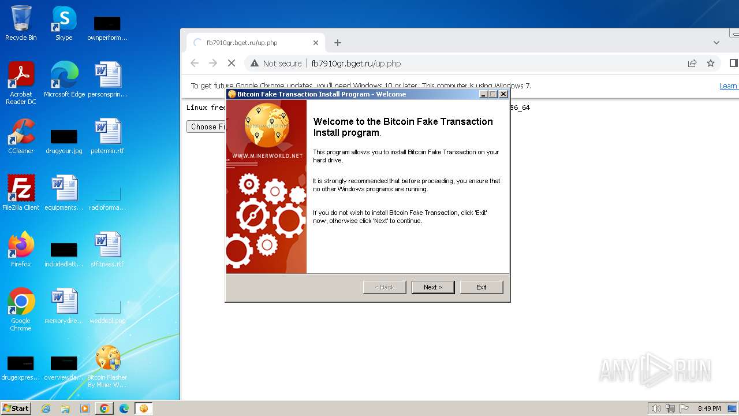
Task: Click the share page icon in Chrome
Action: click(692, 64)
